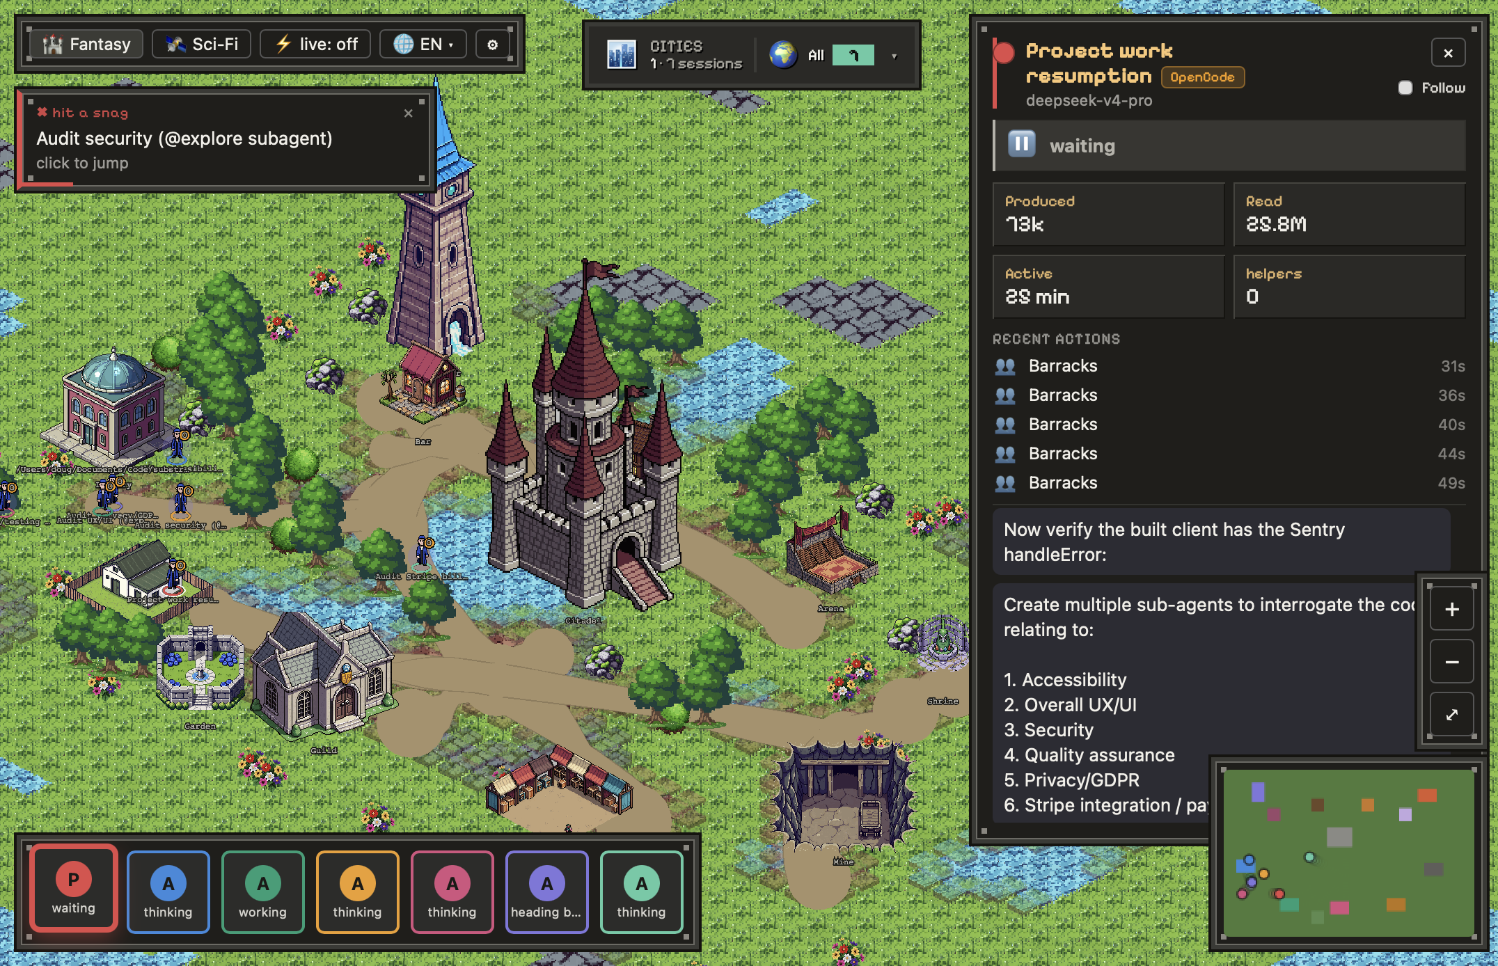Click the red marker on minimap
The width and height of the screenshot is (1498, 966).
[1279, 894]
